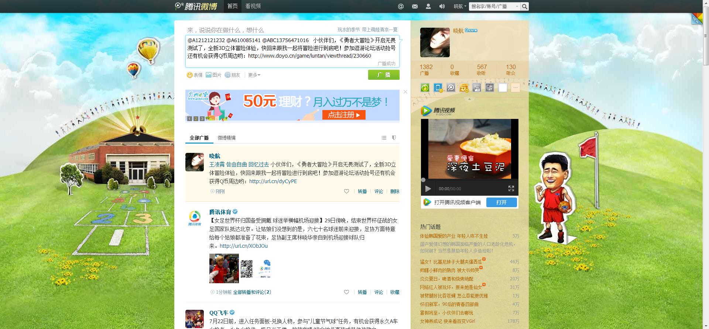Expand the 更多 options dropdown
The width and height of the screenshot is (709, 329).
pos(254,75)
